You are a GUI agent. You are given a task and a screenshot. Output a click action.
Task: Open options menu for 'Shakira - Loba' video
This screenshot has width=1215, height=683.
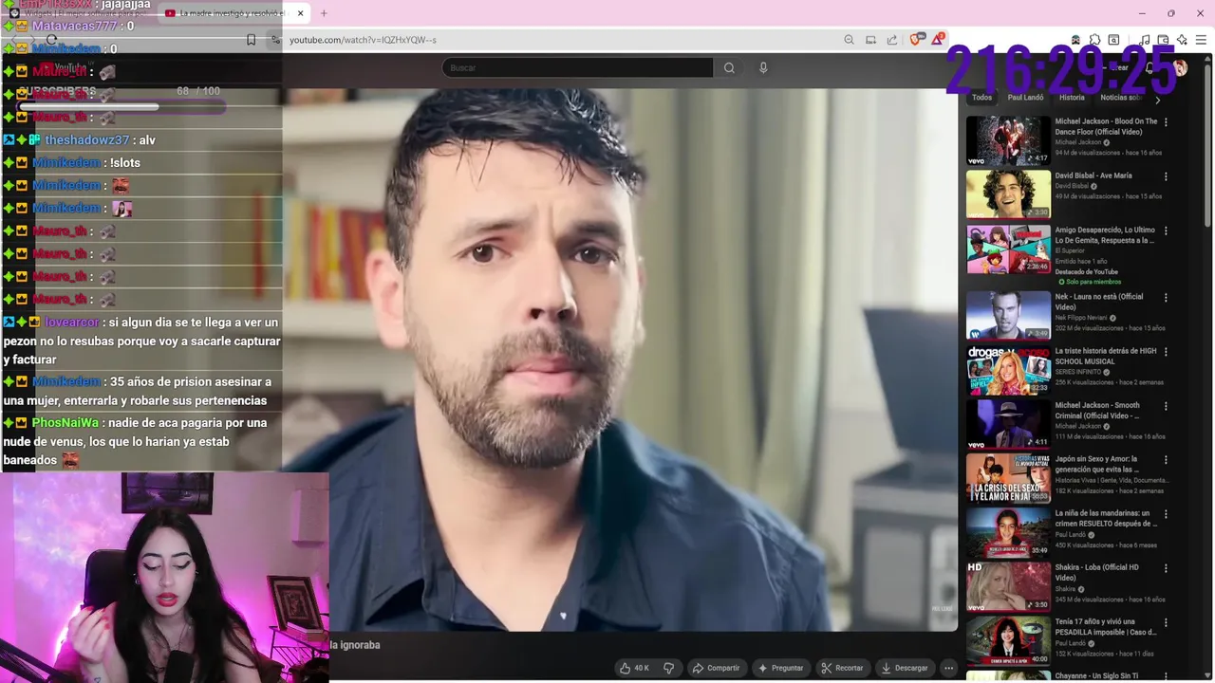click(x=1166, y=568)
